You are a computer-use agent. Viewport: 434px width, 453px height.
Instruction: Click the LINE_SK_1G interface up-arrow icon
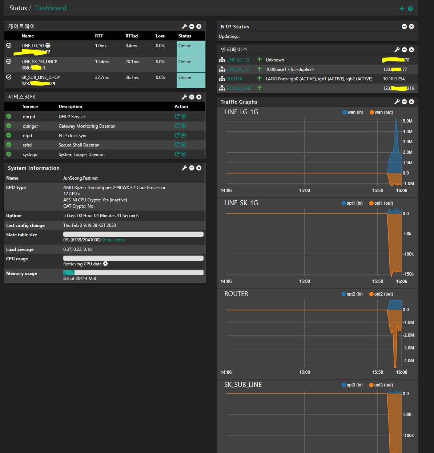point(260,69)
